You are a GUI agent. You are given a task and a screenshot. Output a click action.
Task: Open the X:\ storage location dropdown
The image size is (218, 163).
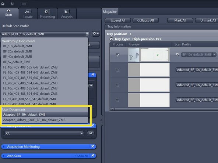click(82, 133)
